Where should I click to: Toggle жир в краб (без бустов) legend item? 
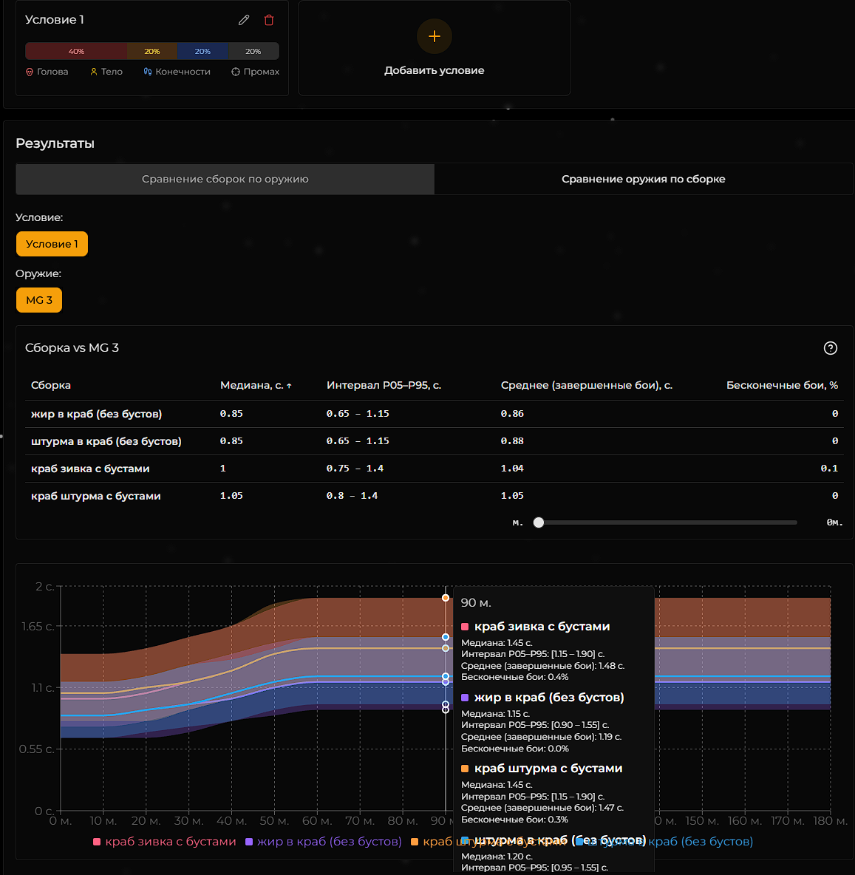tap(324, 841)
